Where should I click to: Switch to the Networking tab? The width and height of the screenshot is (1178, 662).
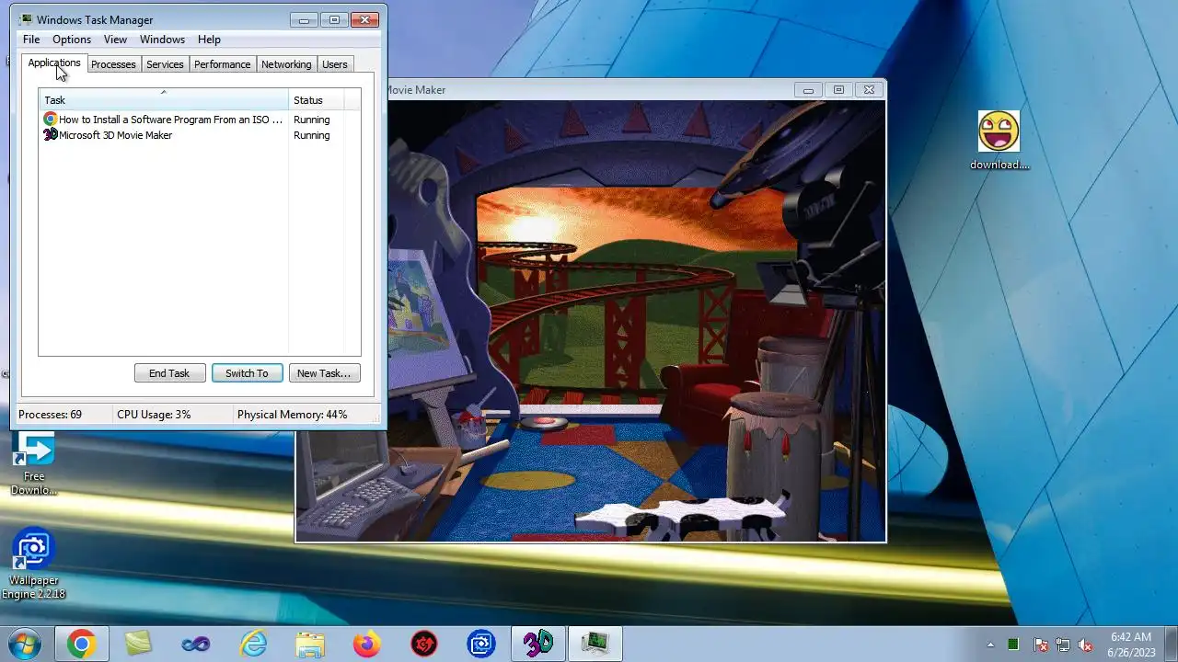(x=286, y=64)
